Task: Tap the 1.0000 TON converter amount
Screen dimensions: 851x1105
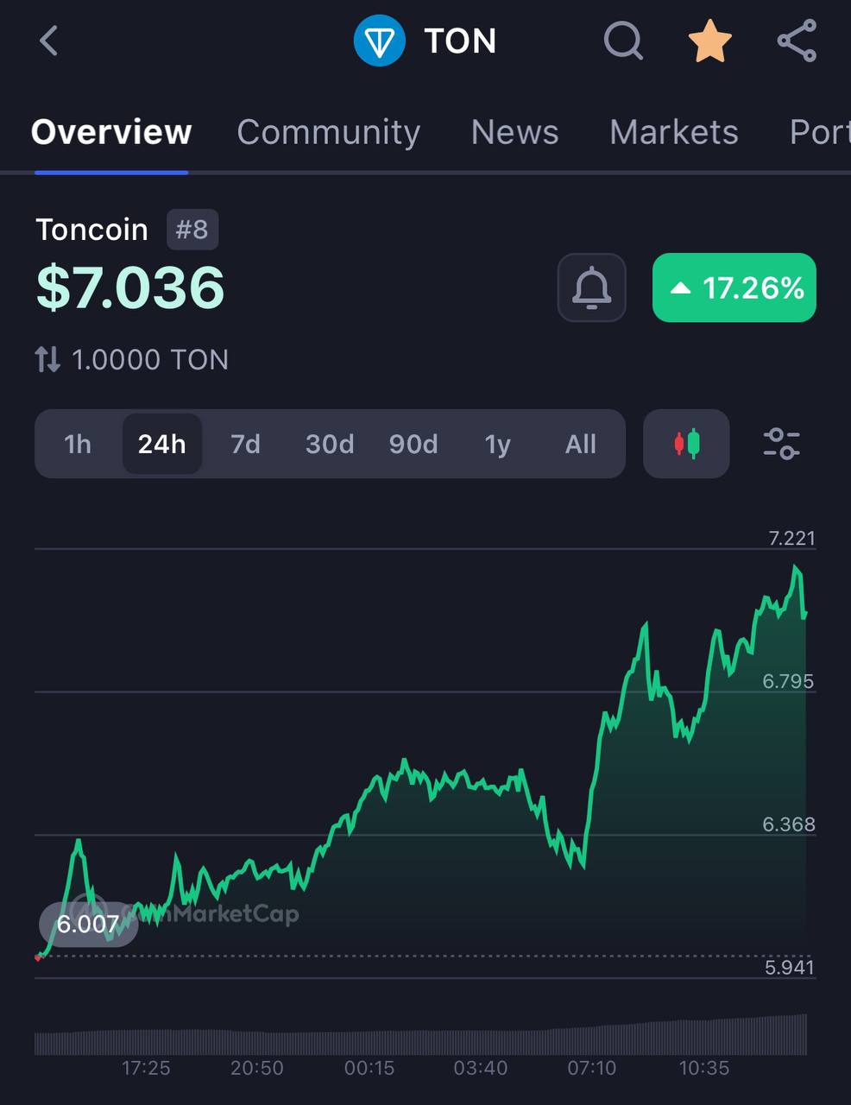Action: point(150,359)
